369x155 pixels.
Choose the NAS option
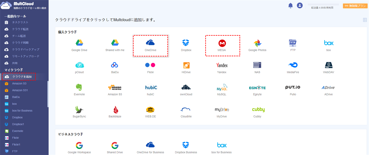257,68
